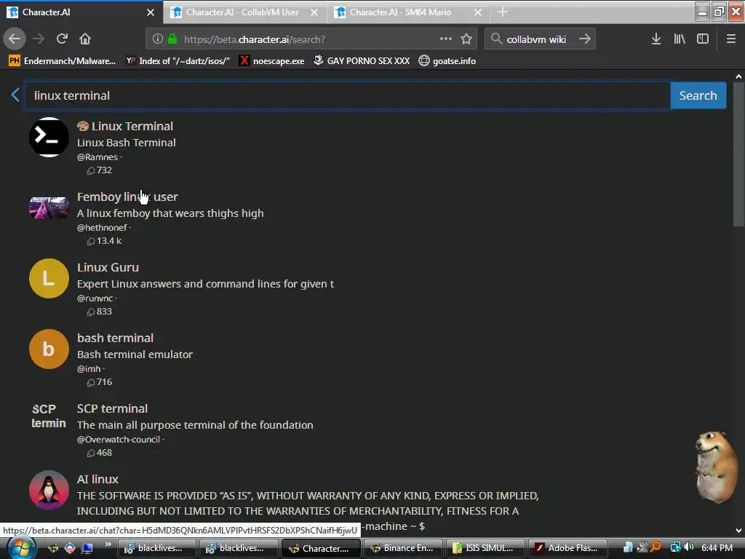The width and height of the screenshot is (745, 559).
Task: Click the browser Back arrow button
Action: tap(15, 39)
